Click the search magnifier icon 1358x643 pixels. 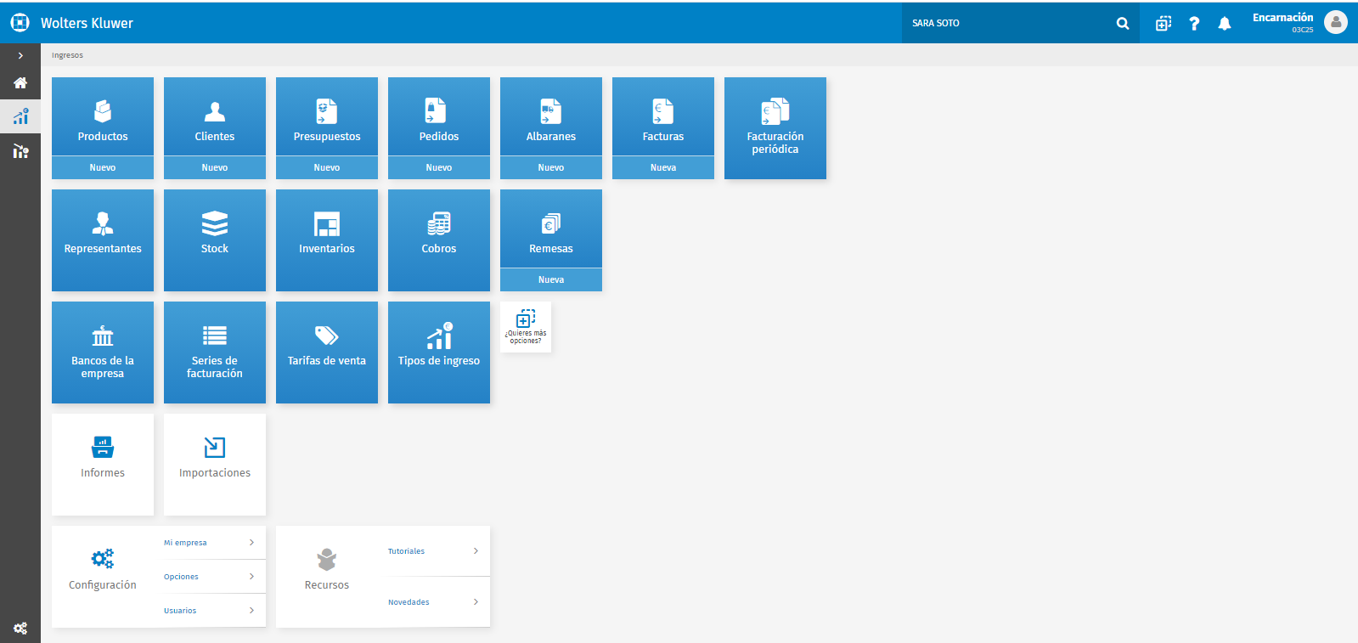point(1123,24)
